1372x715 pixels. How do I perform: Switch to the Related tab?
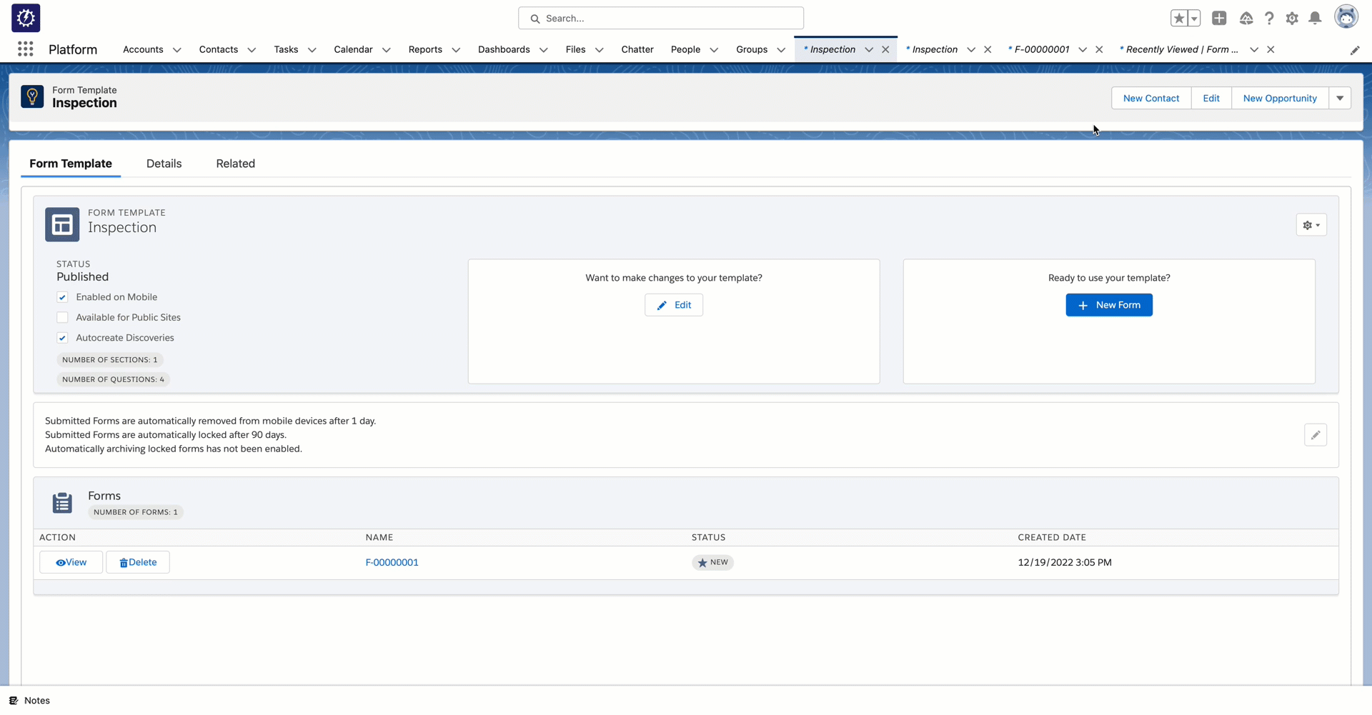(x=235, y=164)
